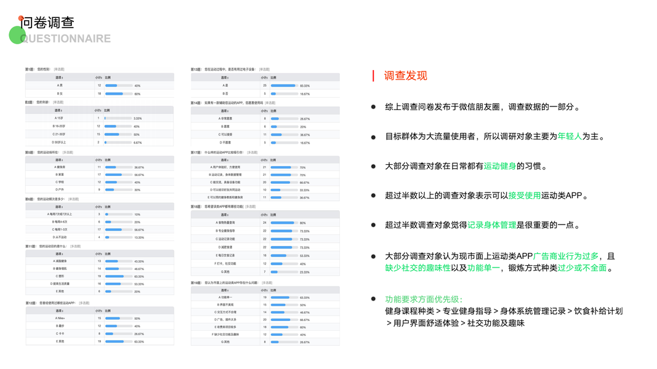Click the progress bar for A Nike+
The image size is (657, 369).
pyautogui.click(x=119, y=319)
